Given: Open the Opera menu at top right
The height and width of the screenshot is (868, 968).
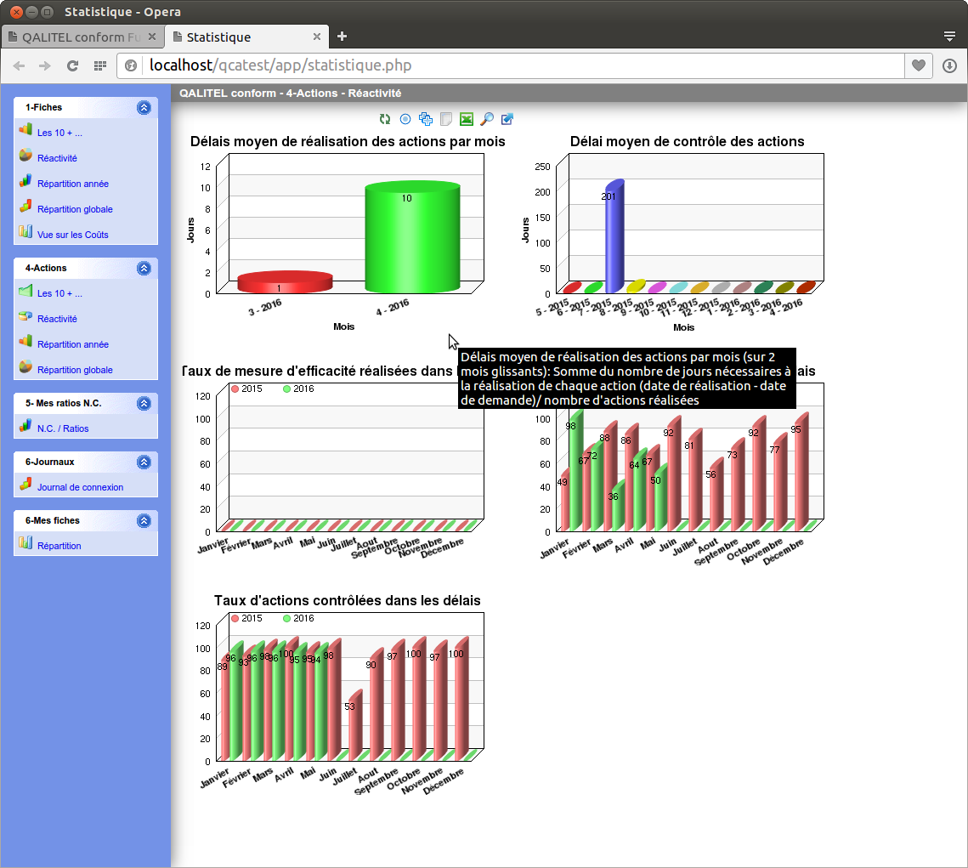Looking at the screenshot, I should (x=949, y=37).
